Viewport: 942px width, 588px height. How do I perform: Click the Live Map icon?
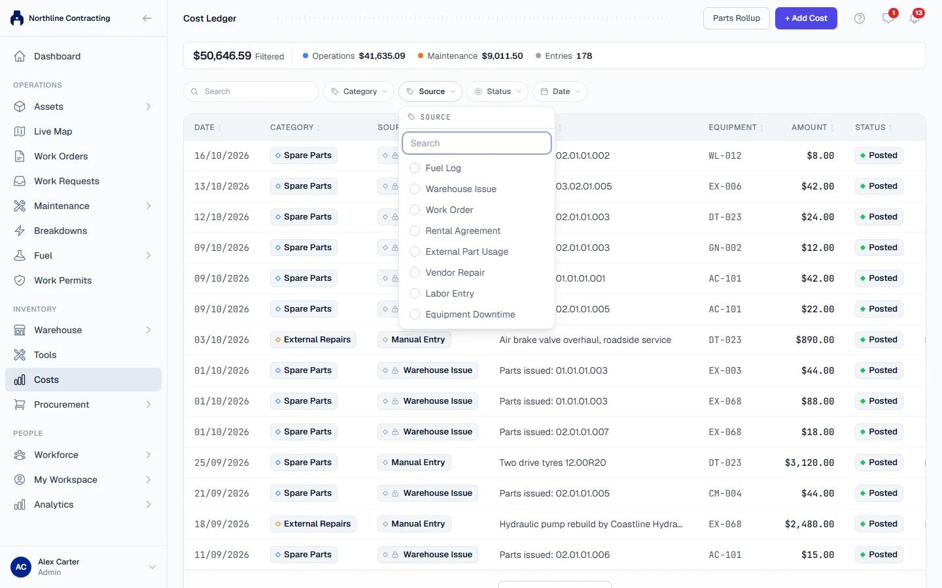point(20,131)
